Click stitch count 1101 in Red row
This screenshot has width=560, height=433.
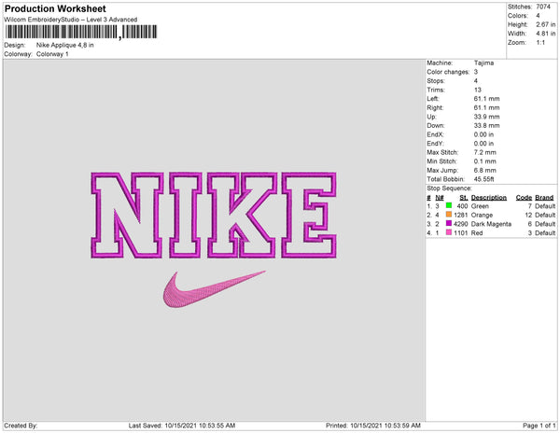[461, 232]
